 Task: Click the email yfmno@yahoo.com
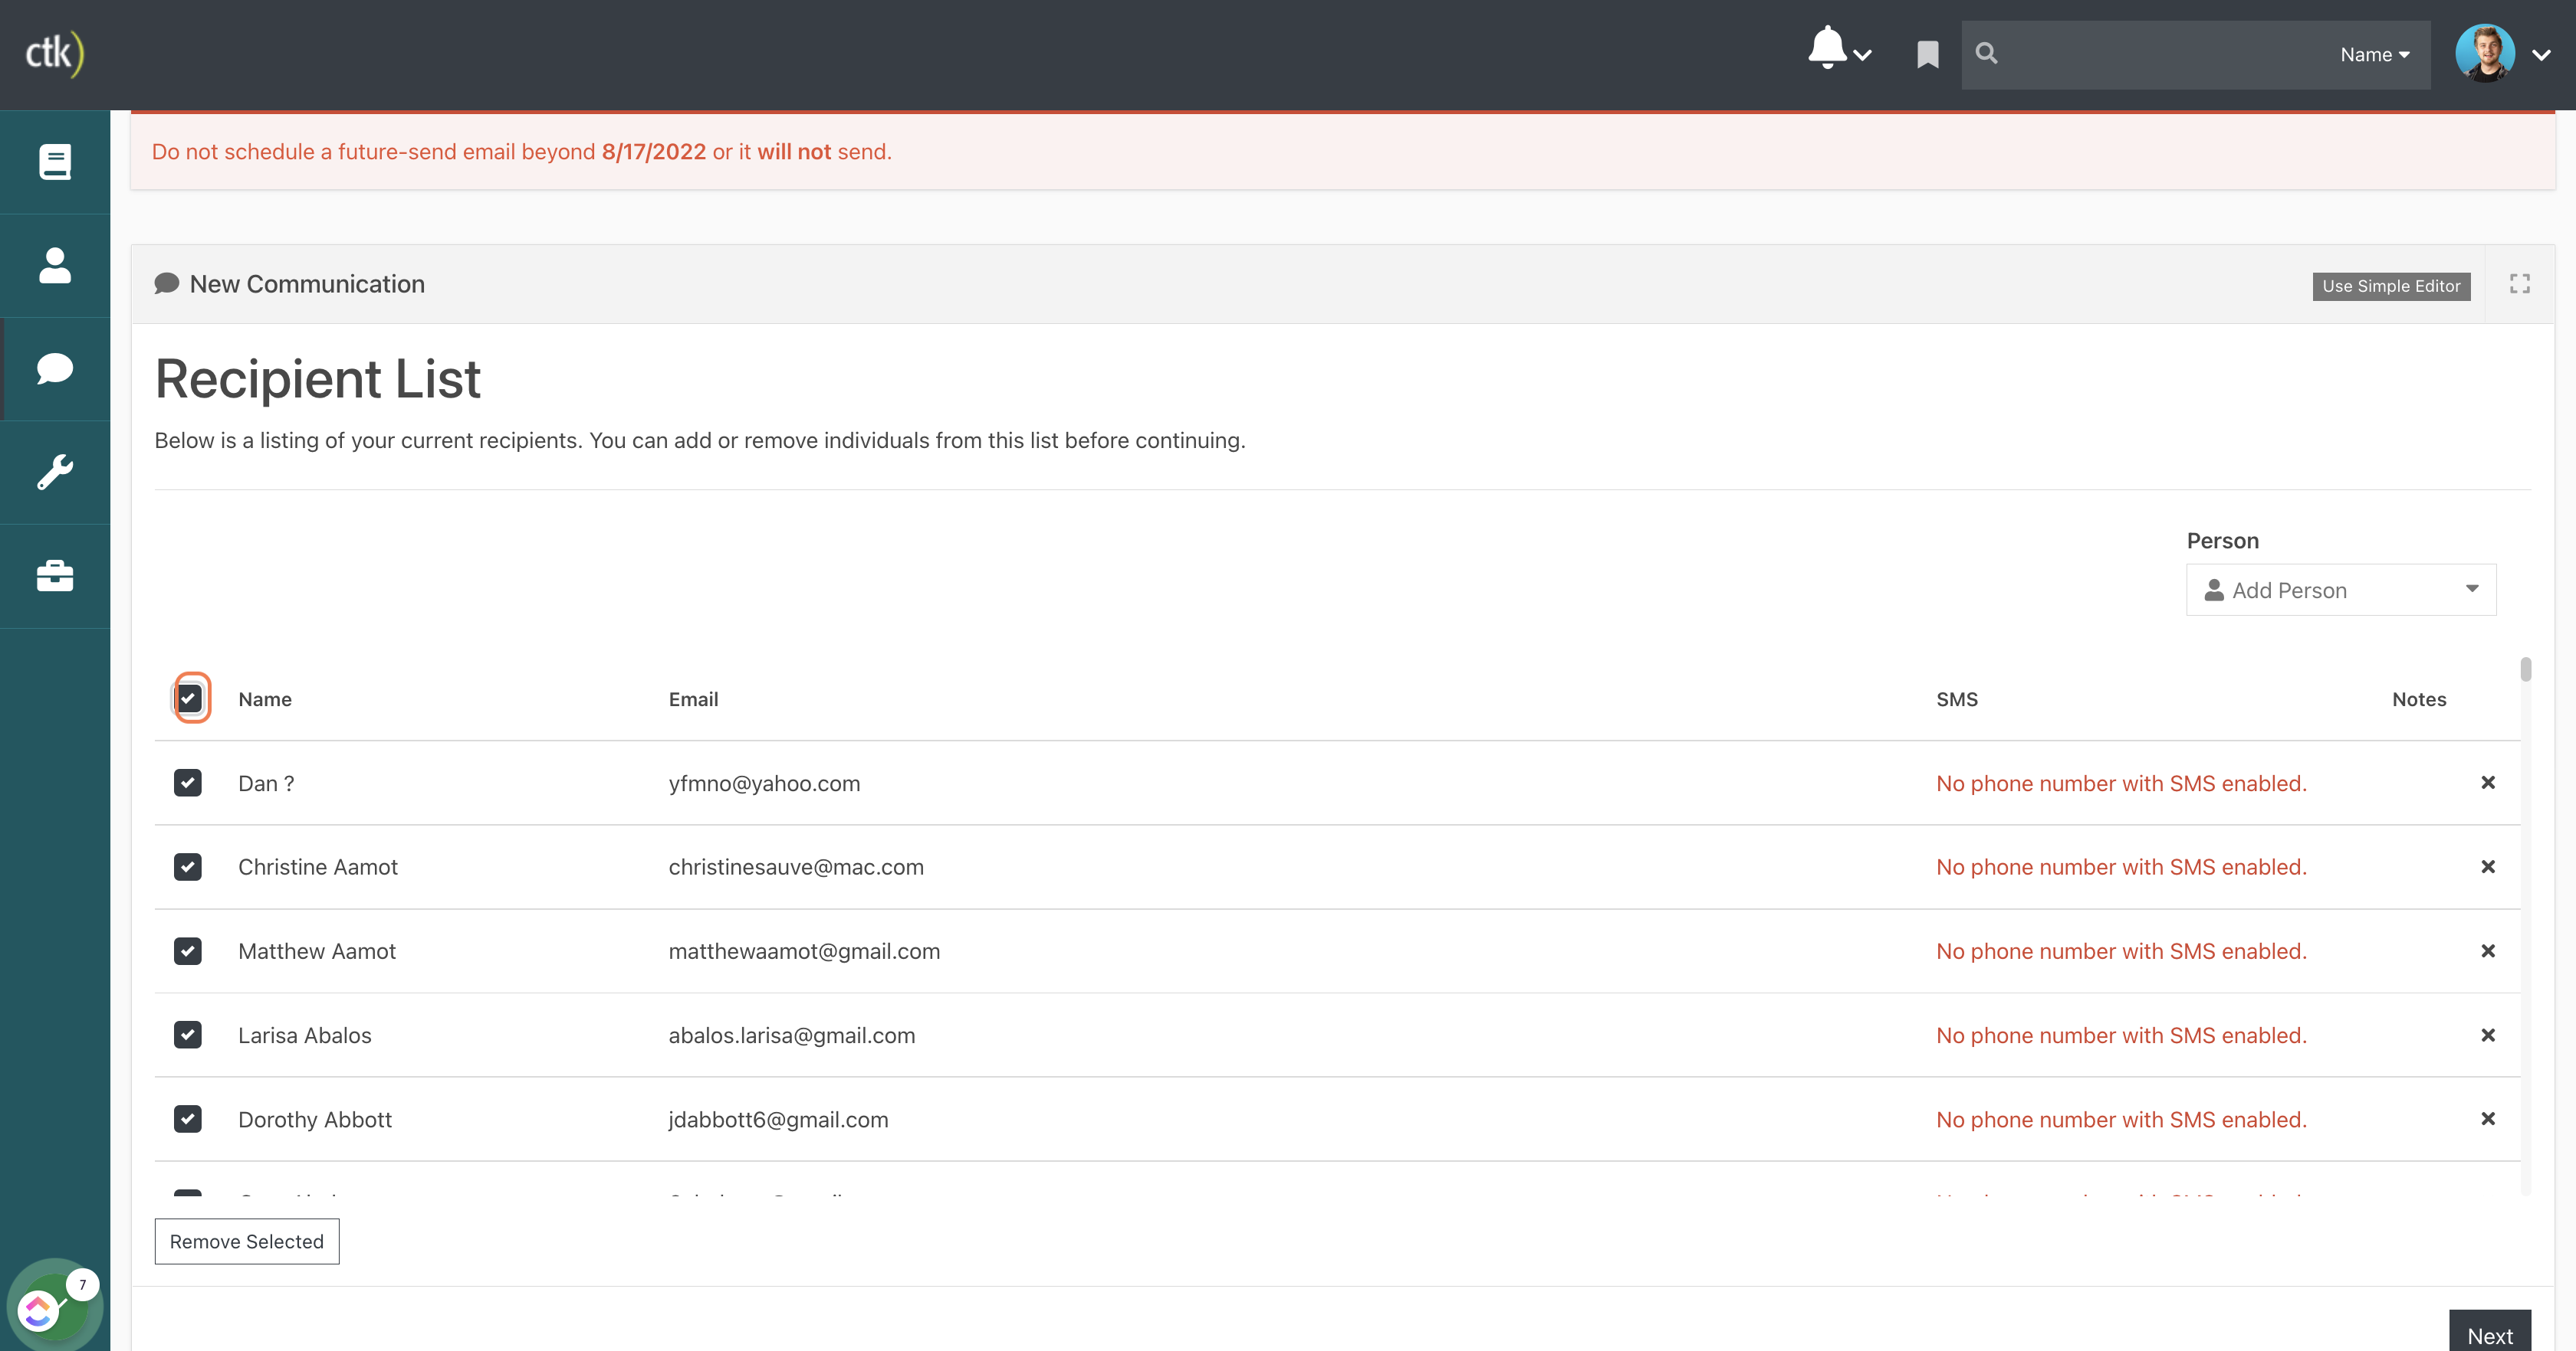[764, 783]
